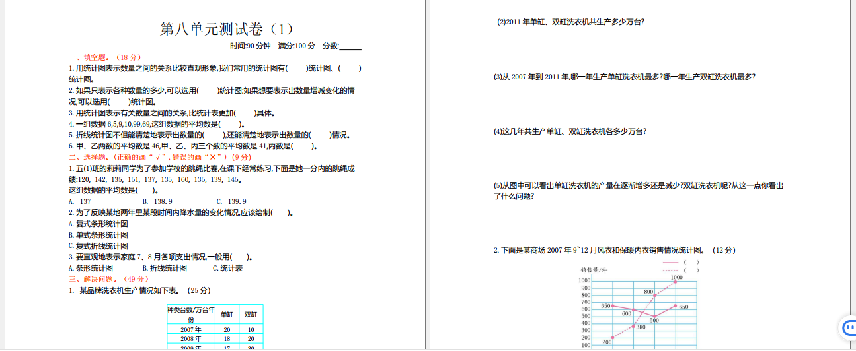Click the 2007年 row label in table
The image size is (856, 351).
coord(191,329)
